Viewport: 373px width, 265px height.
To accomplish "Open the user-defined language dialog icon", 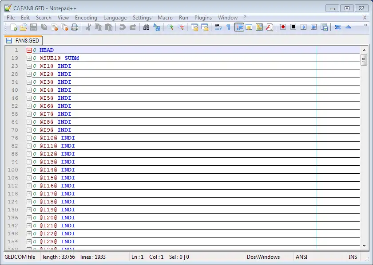I will pos(249,27).
